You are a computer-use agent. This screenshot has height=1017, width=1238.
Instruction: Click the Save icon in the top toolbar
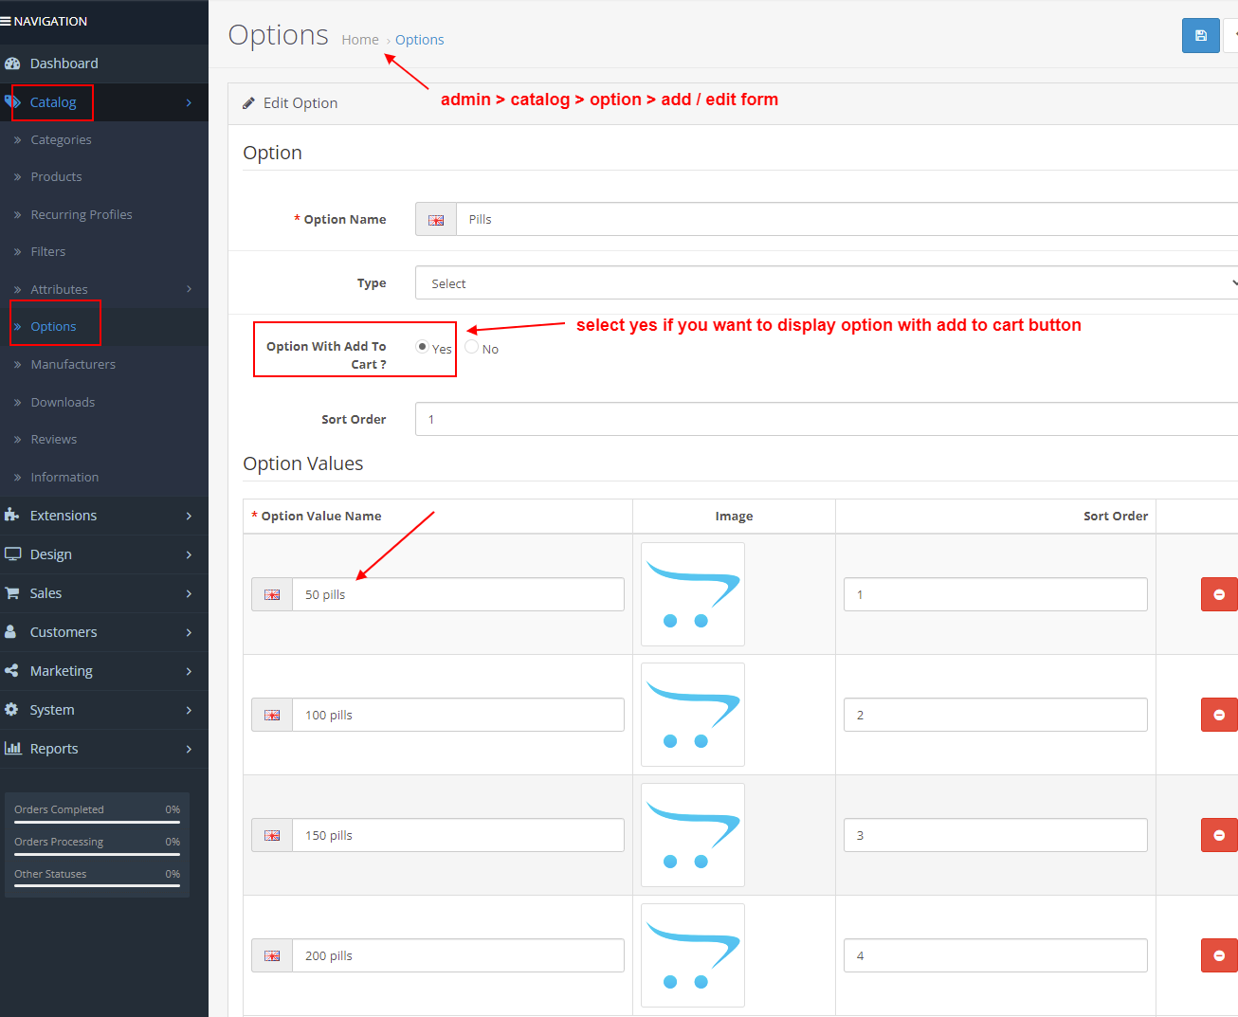[x=1200, y=35]
